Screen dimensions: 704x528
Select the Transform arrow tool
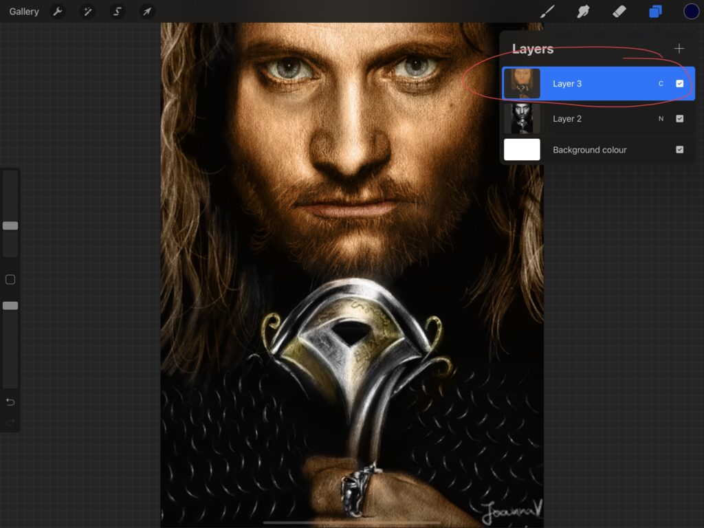tap(146, 12)
